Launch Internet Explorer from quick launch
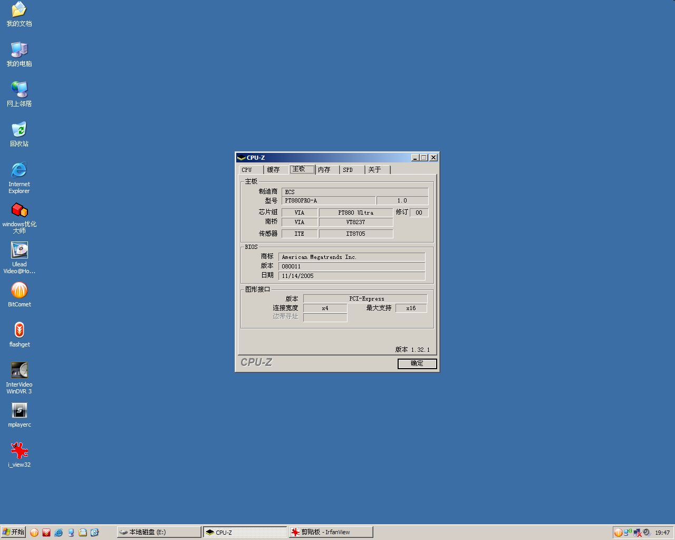The width and height of the screenshot is (675, 540). coord(59,533)
